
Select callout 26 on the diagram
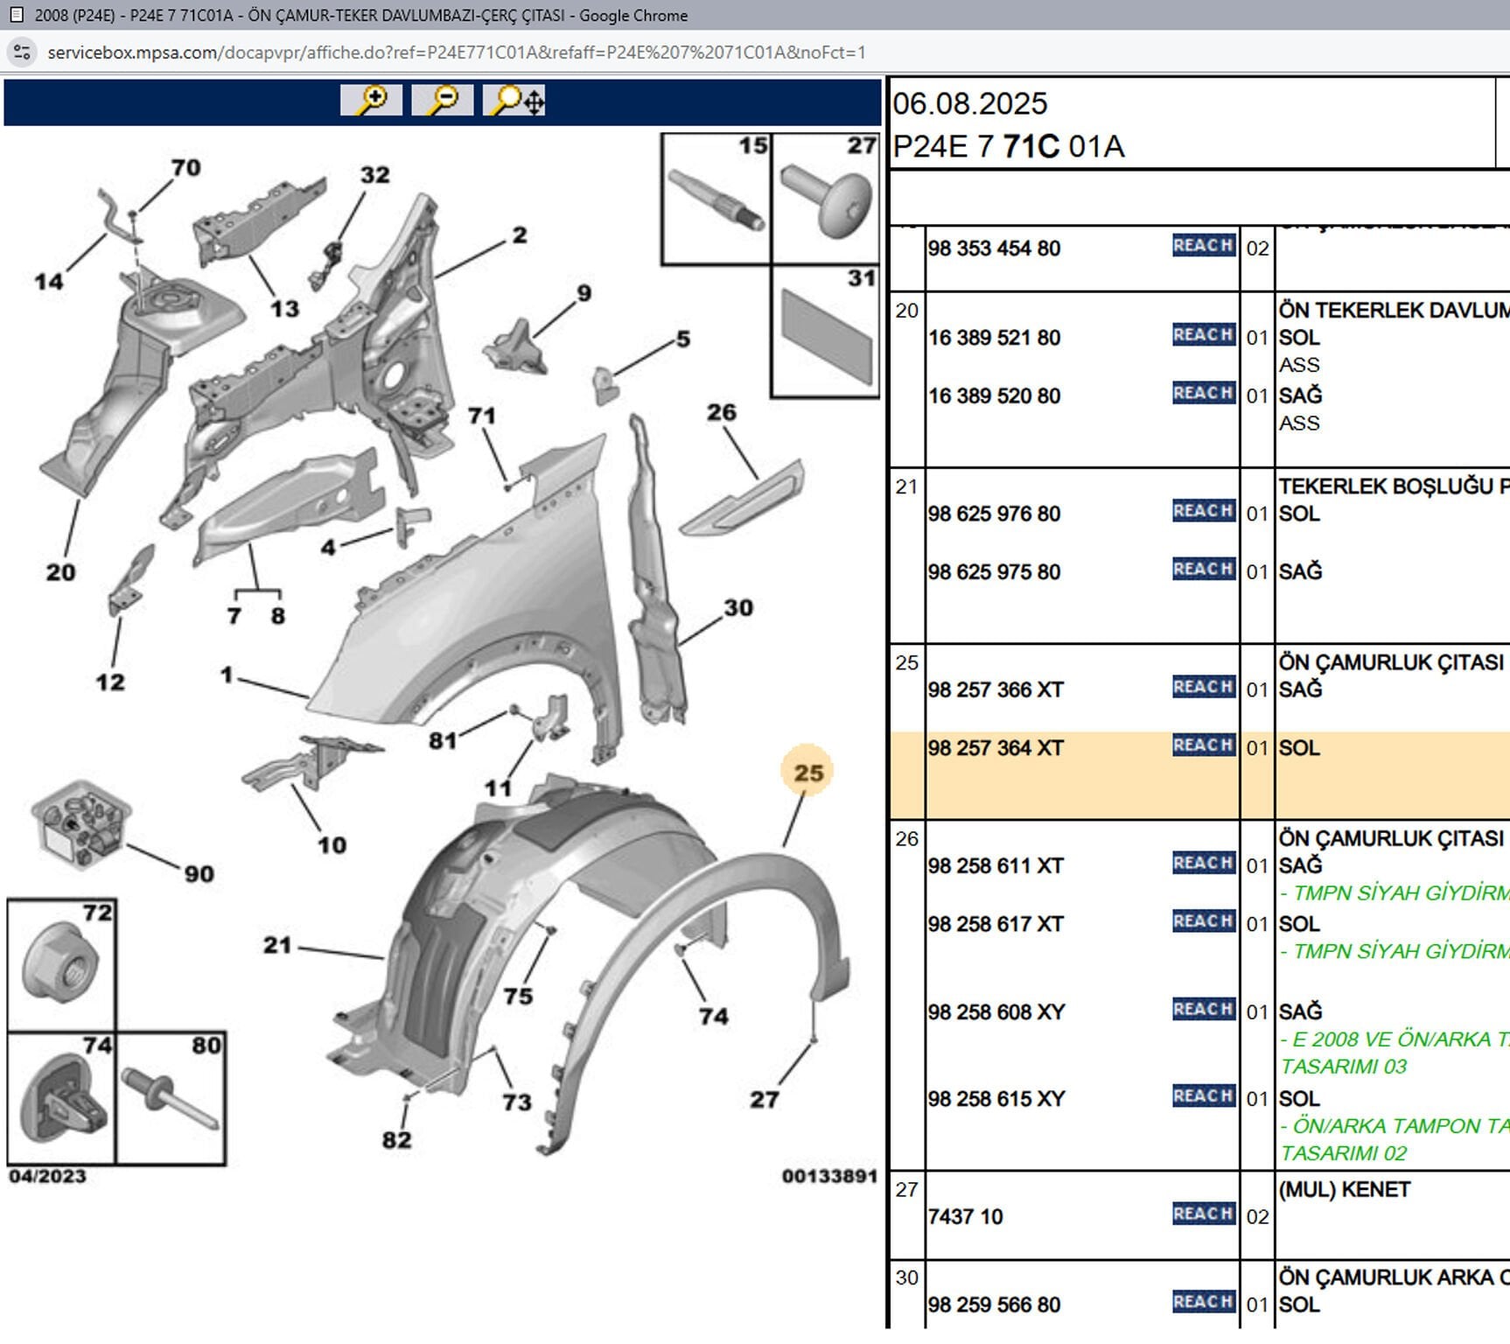click(x=722, y=412)
